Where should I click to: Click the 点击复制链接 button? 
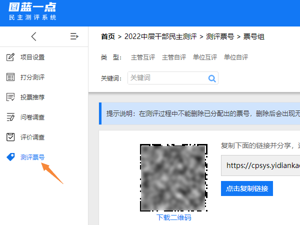click(x=247, y=188)
